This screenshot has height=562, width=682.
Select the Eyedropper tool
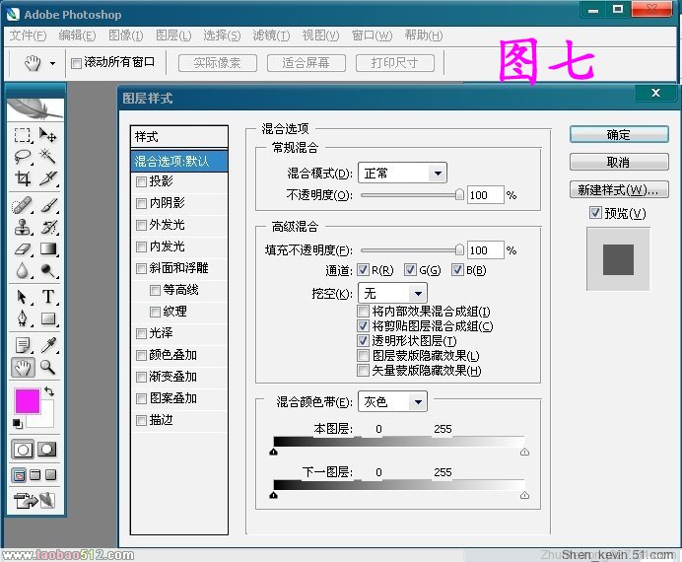coord(48,345)
